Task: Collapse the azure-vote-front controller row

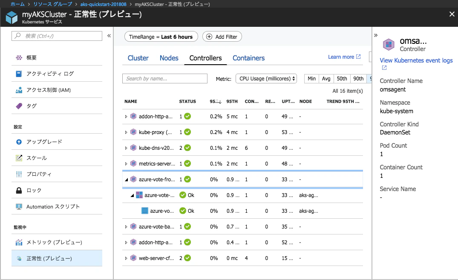Action: point(126,180)
